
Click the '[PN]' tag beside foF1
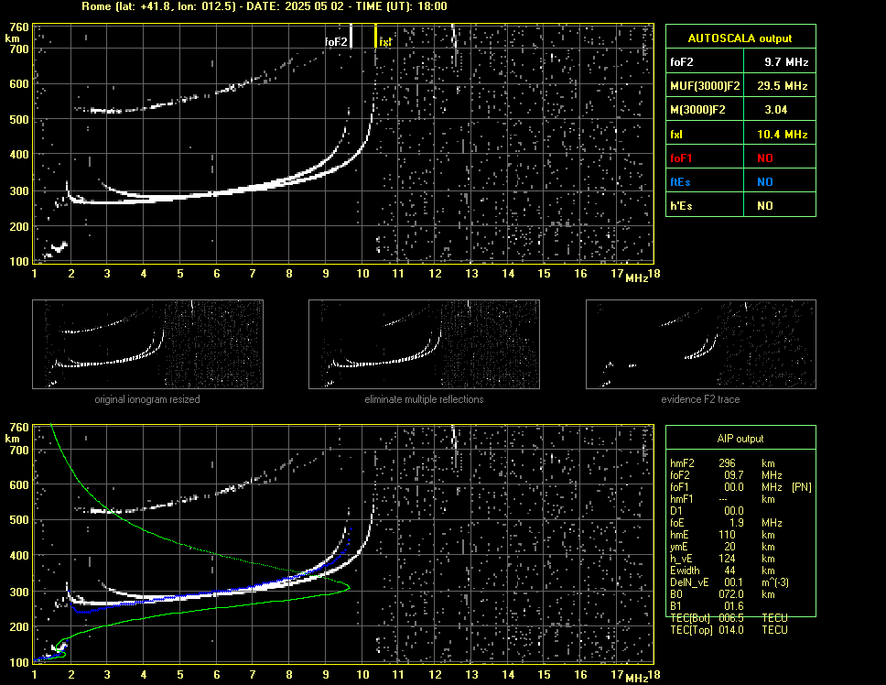point(802,487)
